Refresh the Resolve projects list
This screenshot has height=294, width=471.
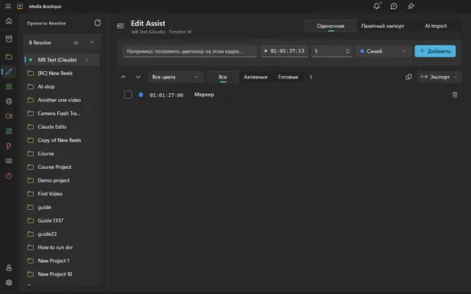coord(97,23)
